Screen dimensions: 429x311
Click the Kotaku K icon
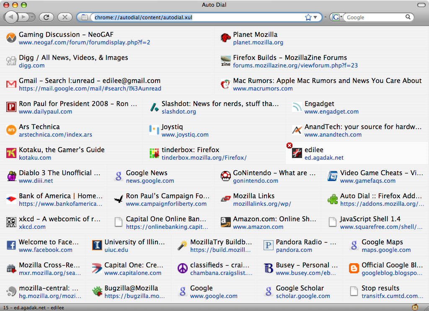click(11, 153)
